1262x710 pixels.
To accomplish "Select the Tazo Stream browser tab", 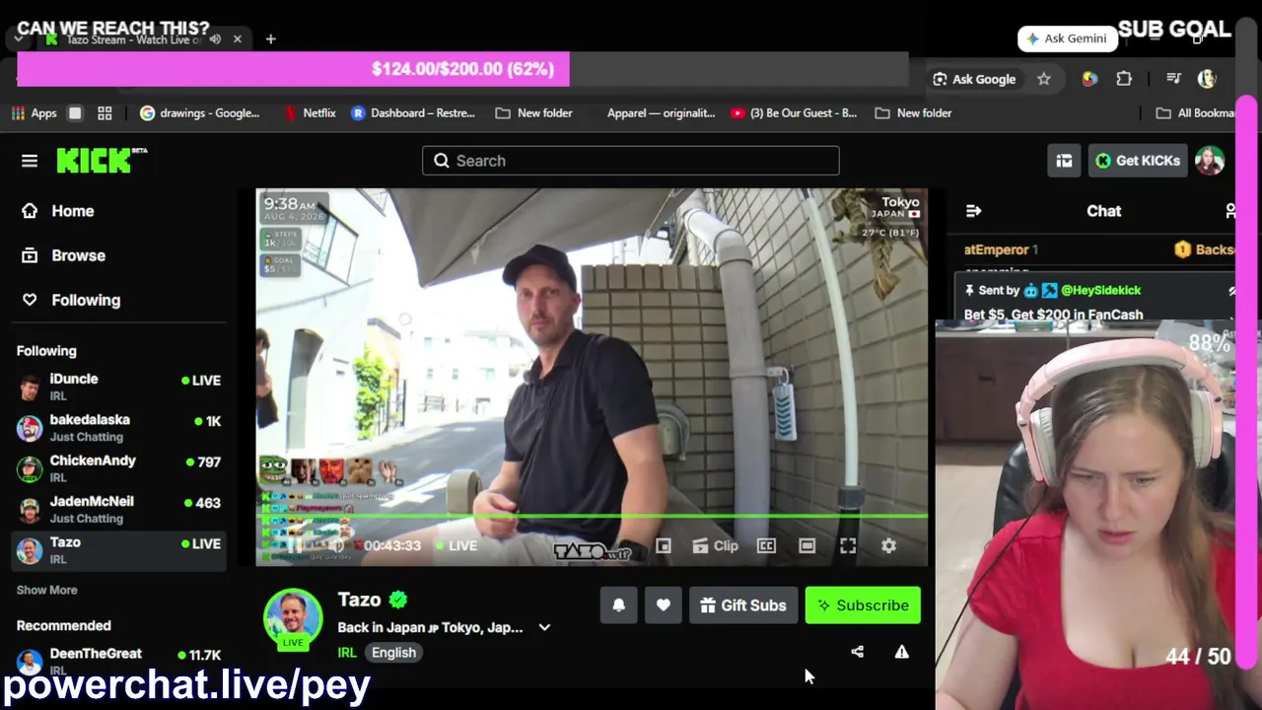I will coord(144,39).
